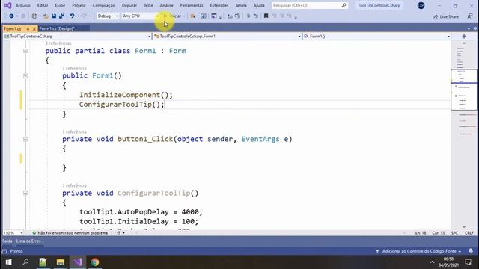479x269 pixels.
Task: Click the SPC indentation indicator
Action: (454, 233)
